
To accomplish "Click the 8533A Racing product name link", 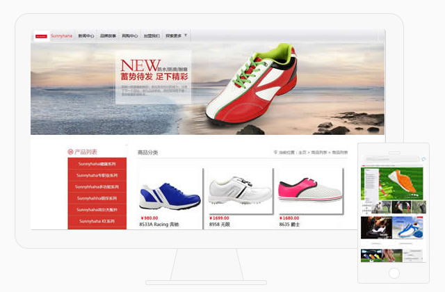I will (159, 225).
